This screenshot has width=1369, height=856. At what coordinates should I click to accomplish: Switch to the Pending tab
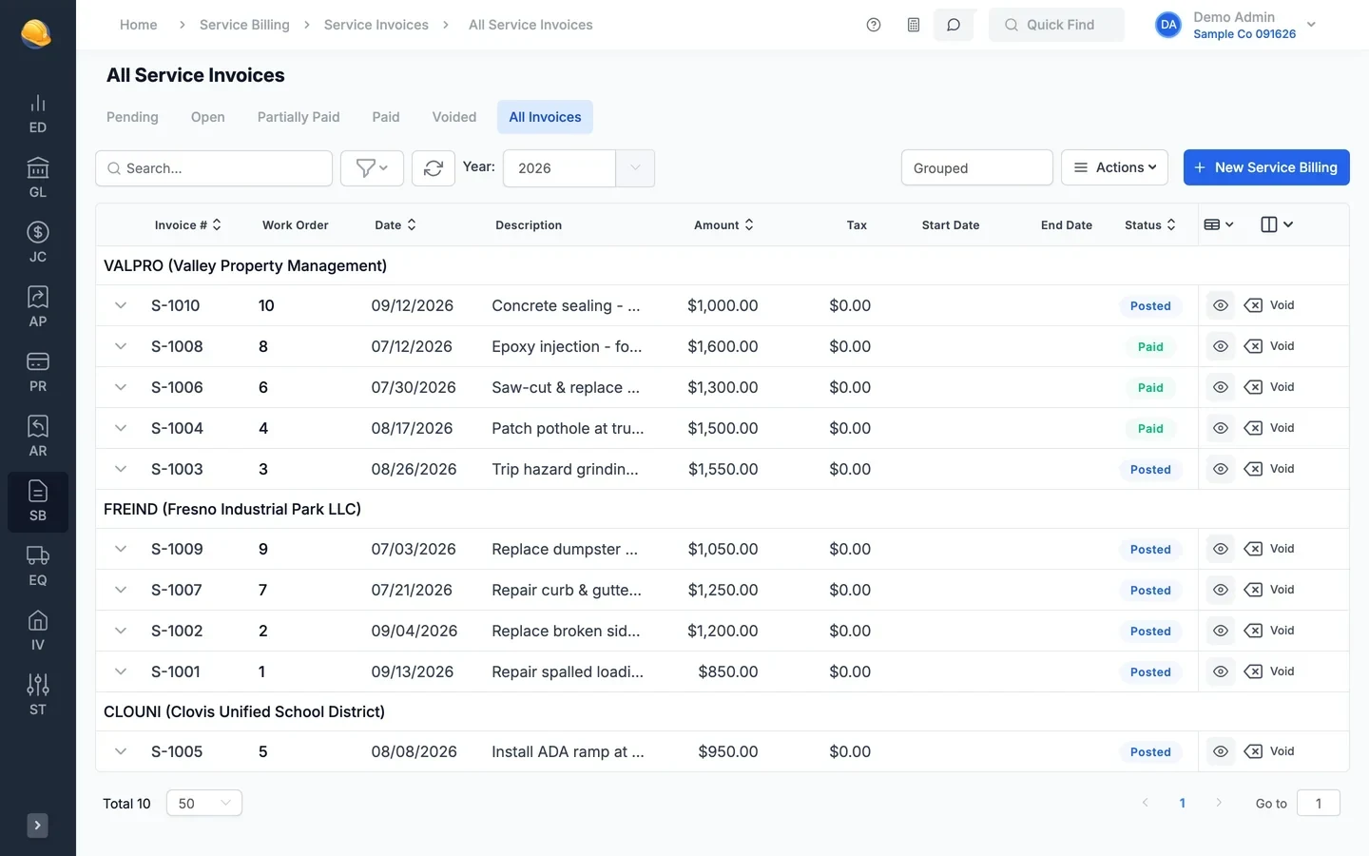(132, 117)
